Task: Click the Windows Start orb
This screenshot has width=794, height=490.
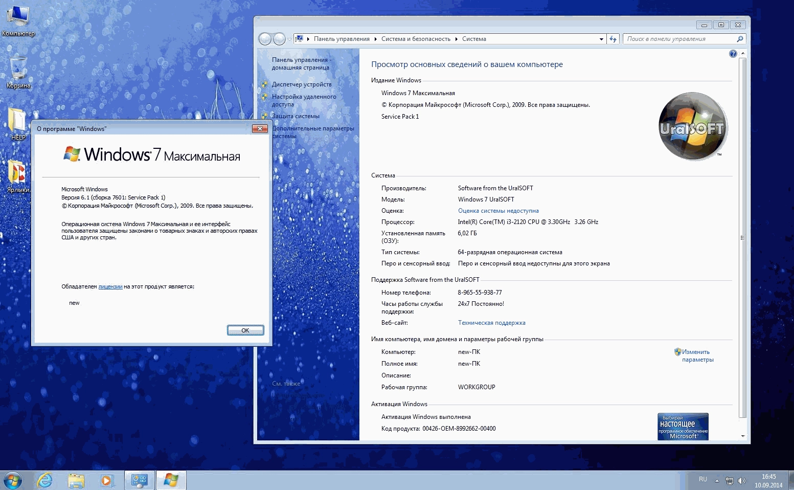Action: (12, 481)
